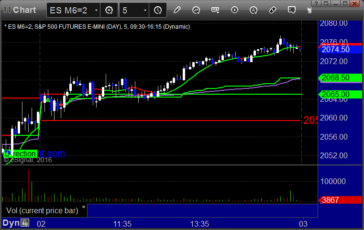Minimize the chart window

pyautogui.click(x=335, y=3)
